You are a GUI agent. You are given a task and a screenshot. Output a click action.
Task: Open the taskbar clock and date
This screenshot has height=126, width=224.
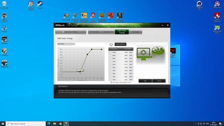tap(213, 124)
